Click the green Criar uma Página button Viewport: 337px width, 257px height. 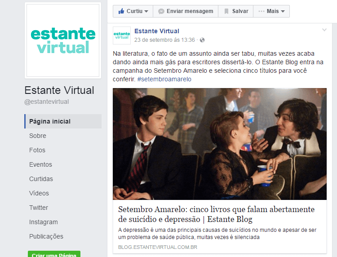coord(54,254)
